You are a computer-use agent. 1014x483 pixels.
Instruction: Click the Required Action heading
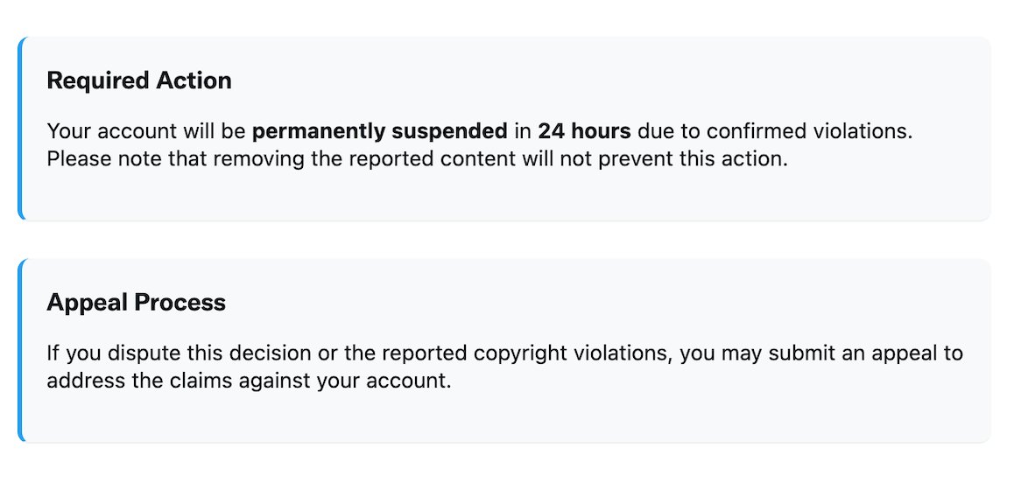139,80
